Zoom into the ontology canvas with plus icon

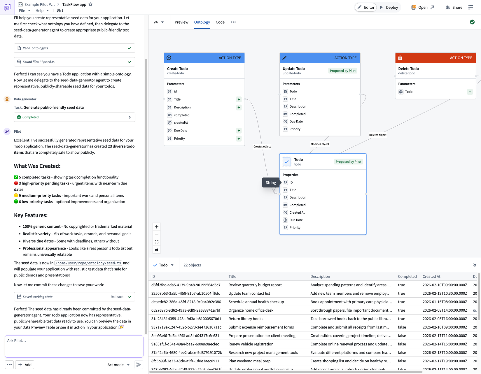157,226
